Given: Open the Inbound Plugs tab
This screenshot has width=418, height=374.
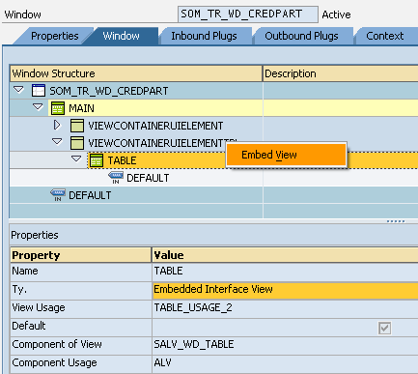Looking at the screenshot, I should (x=204, y=36).
